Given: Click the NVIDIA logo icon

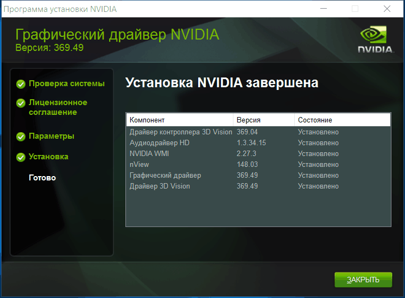Looking at the screenshot, I should click(376, 39).
